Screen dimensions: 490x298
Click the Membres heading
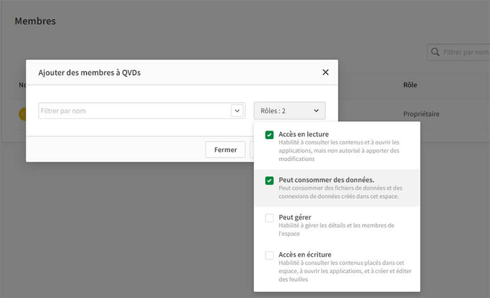[35, 21]
